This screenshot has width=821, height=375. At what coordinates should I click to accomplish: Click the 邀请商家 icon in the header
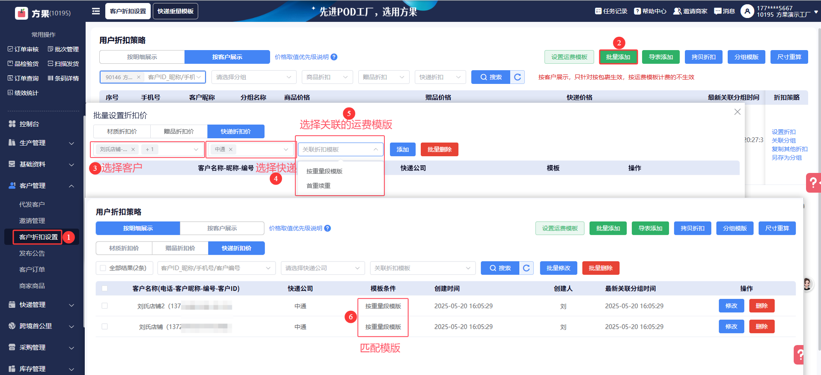coord(677,11)
